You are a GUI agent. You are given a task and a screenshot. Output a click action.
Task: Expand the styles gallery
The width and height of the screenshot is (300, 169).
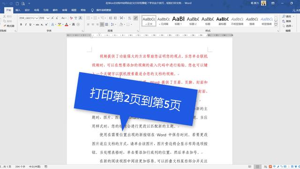[276, 25]
